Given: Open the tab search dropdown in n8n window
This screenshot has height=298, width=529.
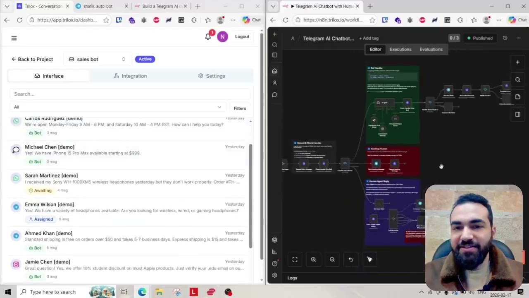Looking at the screenshot, I should pos(273,6).
